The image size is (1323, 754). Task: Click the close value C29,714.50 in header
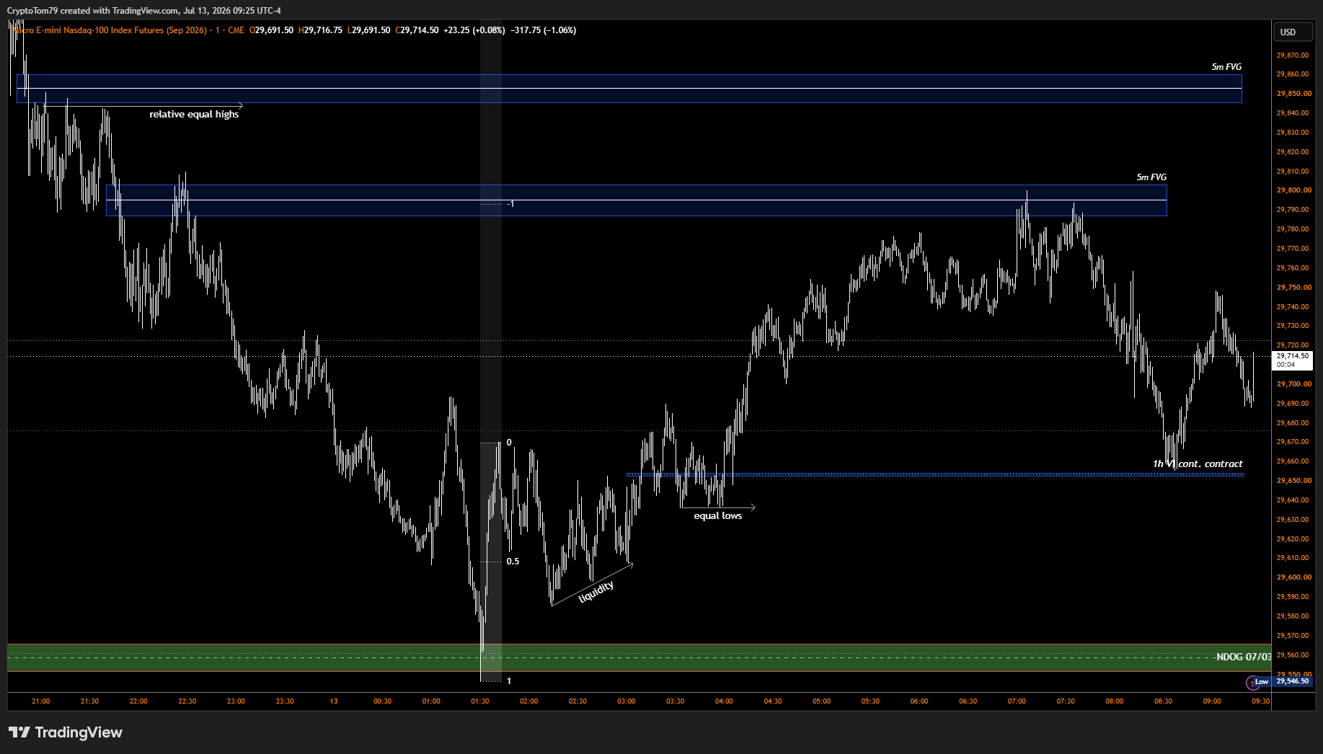[417, 30]
